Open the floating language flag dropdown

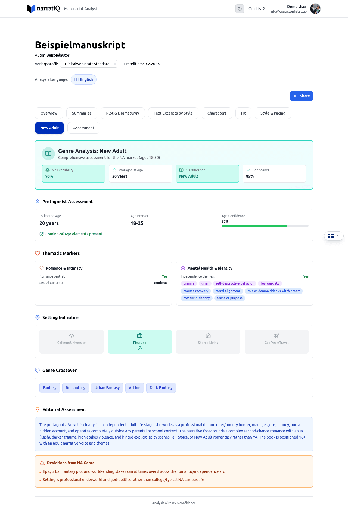334,236
